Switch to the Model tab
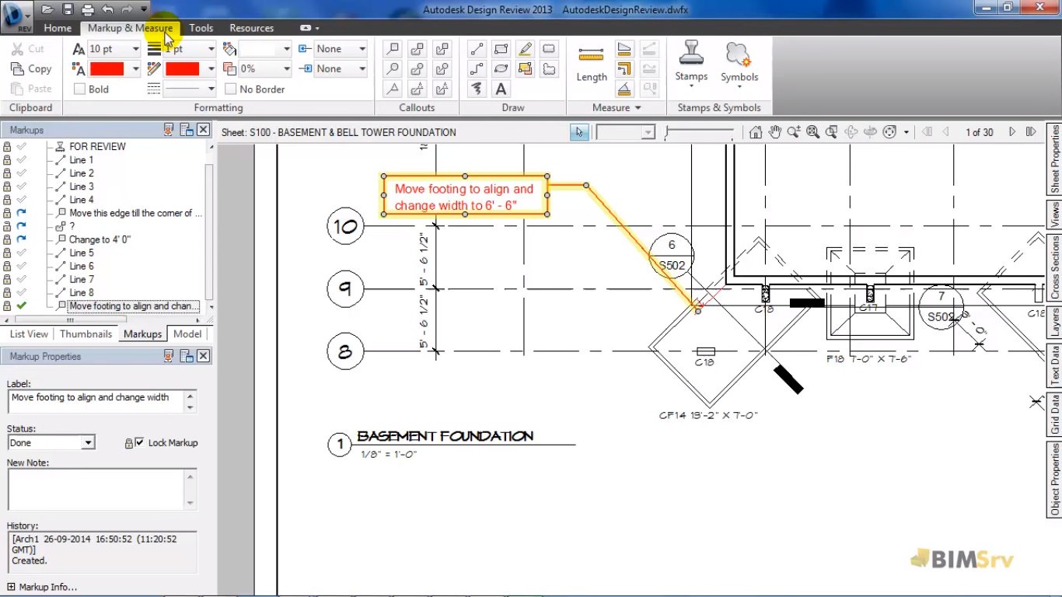Screen dimensions: 1062x597 [187, 334]
